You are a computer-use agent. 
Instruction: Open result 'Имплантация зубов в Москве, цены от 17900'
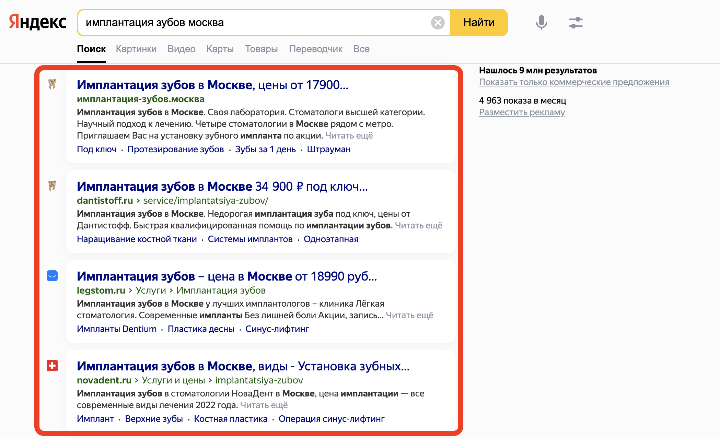212,85
